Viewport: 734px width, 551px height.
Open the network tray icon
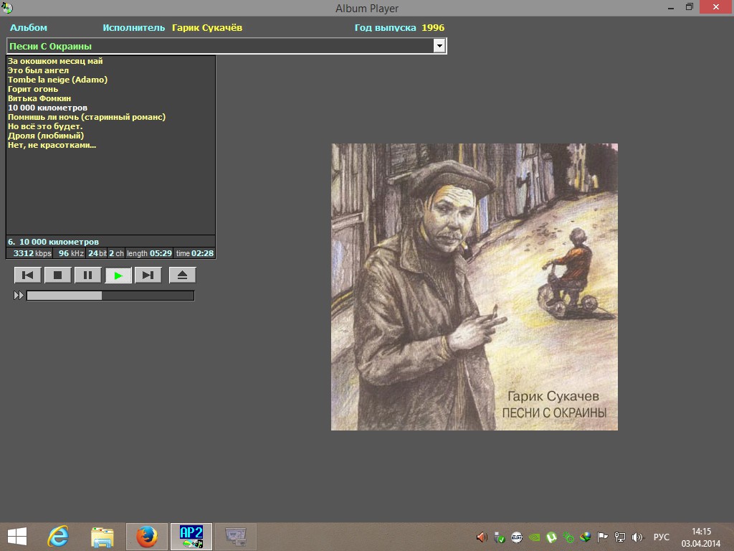(620, 537)
